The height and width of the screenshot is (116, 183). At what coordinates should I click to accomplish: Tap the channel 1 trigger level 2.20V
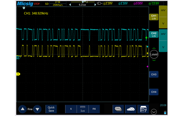[x=108, y=3]
